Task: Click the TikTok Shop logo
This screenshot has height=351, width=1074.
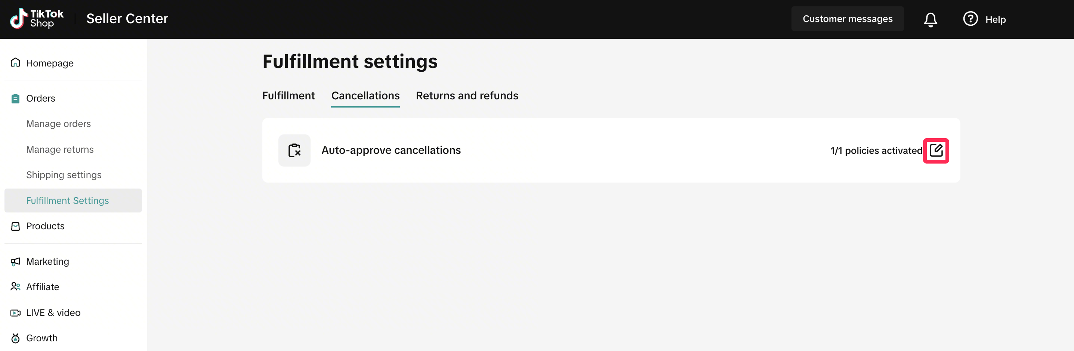Action: 37,19
